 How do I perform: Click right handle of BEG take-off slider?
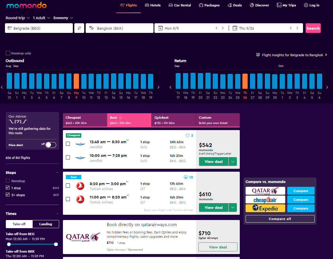pos(56,244)
